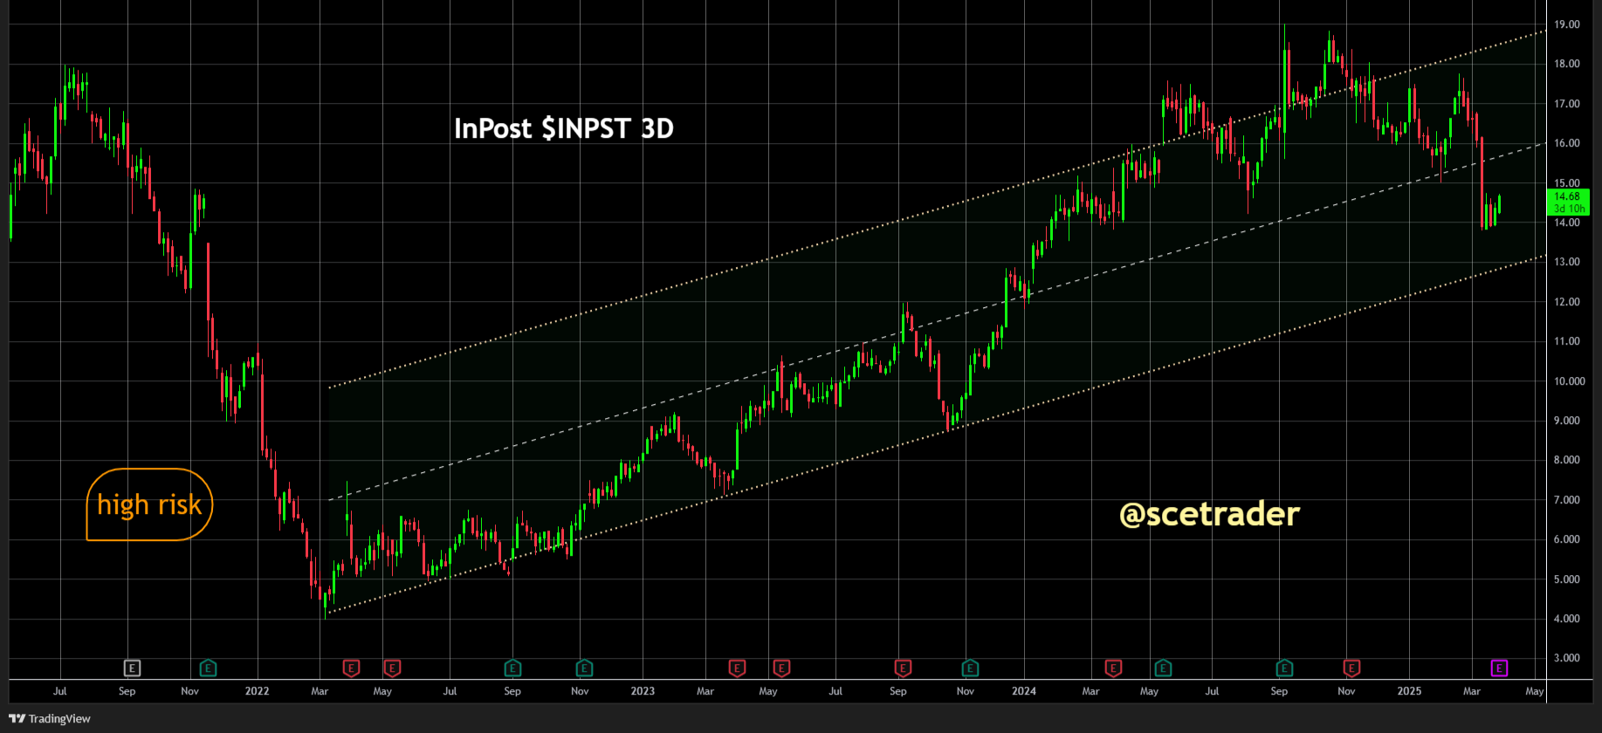Click the green 14.68 current price label
The image size is (1602, 733).
pos(1567,196)
